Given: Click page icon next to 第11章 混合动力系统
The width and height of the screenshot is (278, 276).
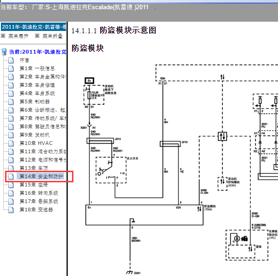Looking at the screenshot, I should [11, 152].
